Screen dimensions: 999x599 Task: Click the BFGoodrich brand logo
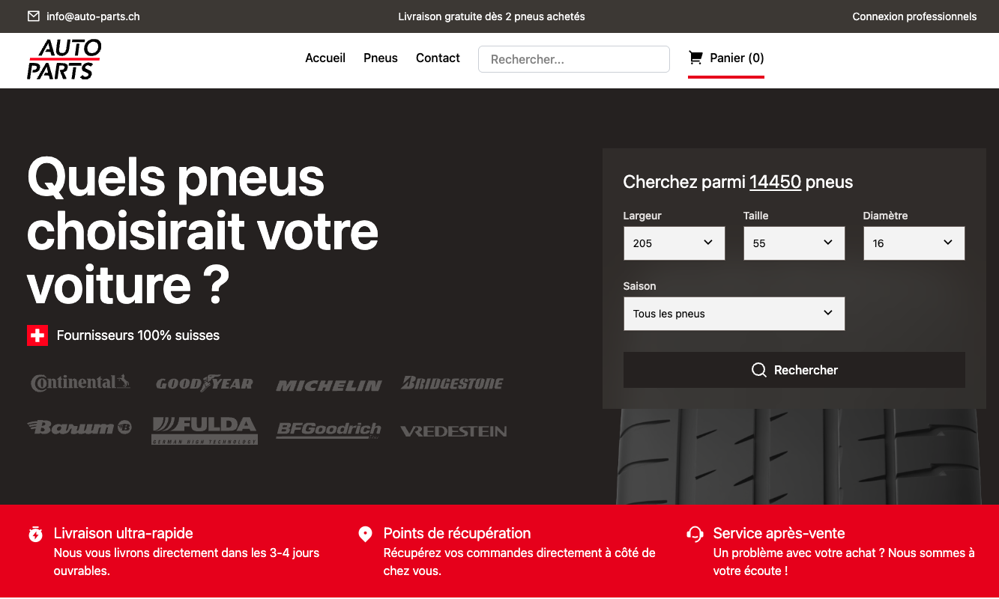tap(329, 430)
